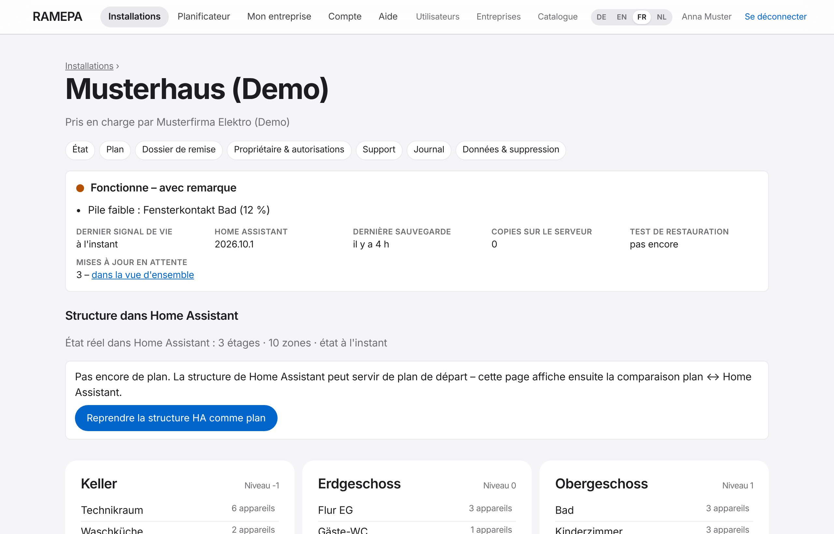Select the FR language option
The height and width of the screenshot is (534, 834).
641,17
